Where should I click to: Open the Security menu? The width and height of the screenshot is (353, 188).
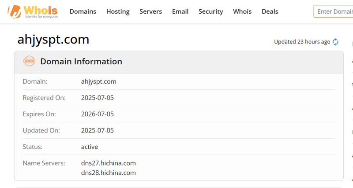pyautogui.click(x=211, y=11)
